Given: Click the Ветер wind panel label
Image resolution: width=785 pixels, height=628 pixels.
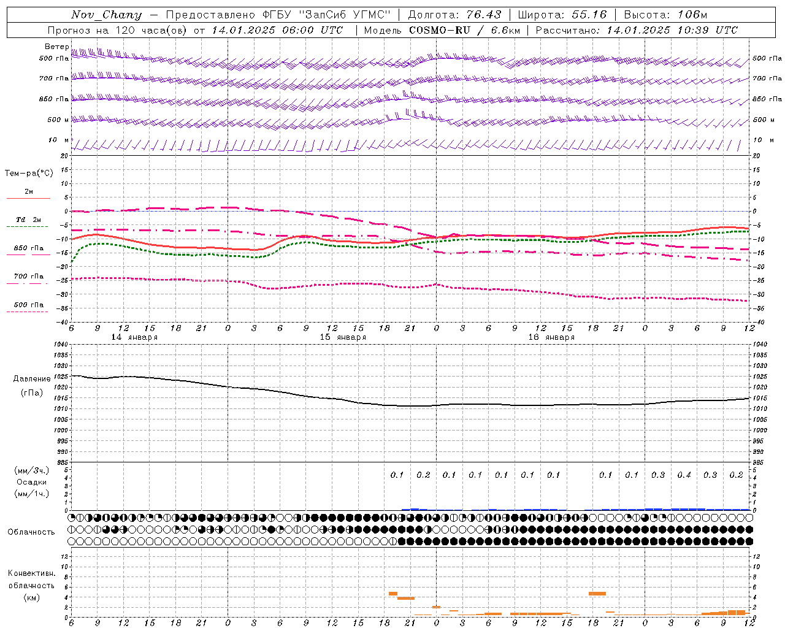Looking at the screenshot, I should pos(56,47).
